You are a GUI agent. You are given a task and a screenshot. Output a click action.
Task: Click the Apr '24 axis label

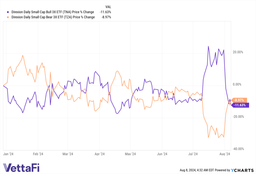[99, 154]
